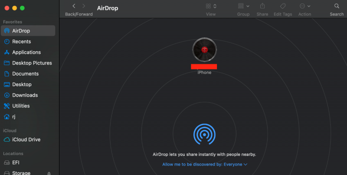This screenshot has width=347, height=175.
Task: Open the Desktop folder in sidebar
Action: (28, 84)
